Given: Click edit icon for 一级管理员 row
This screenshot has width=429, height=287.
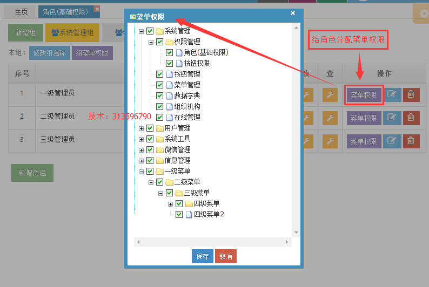Looking at the screenshot, I should click(392, 95).
